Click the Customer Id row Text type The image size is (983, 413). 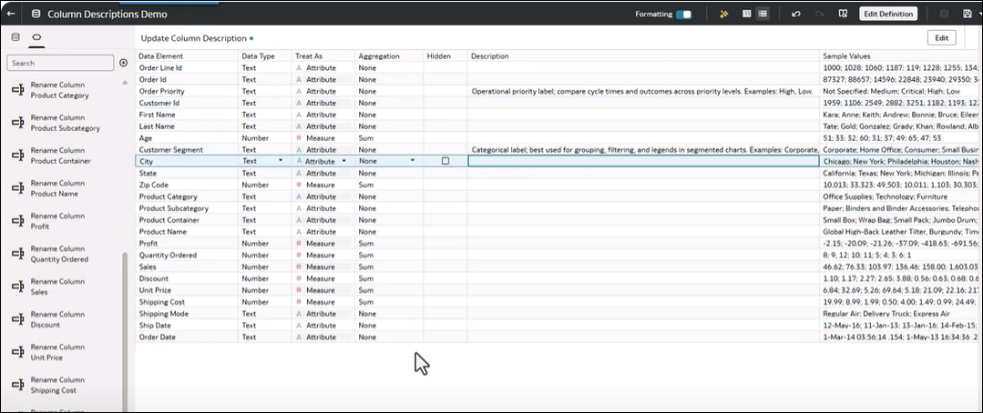[x=249, y=103]
